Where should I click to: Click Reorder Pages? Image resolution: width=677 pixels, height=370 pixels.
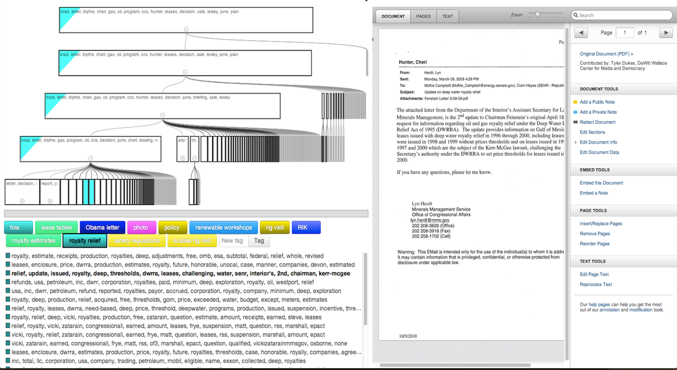[x=595, y=244]
